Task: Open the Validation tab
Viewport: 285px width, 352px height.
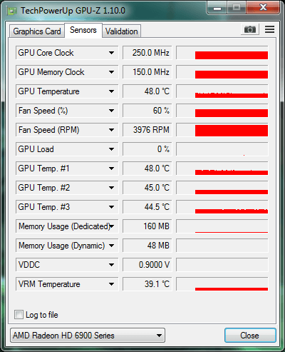Action: click(x=122, y=31)
